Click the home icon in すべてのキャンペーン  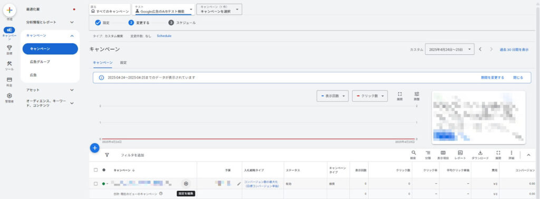point(93,11)
